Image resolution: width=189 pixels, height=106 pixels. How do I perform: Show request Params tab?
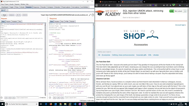[x=8, y=22]
